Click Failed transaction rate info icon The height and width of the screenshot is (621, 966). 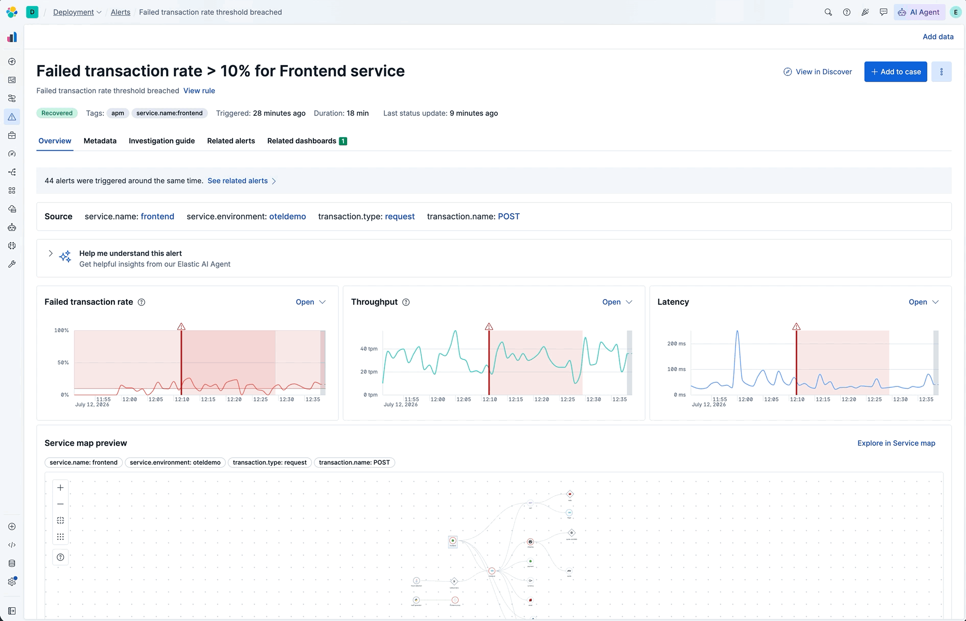coord(142,302)
